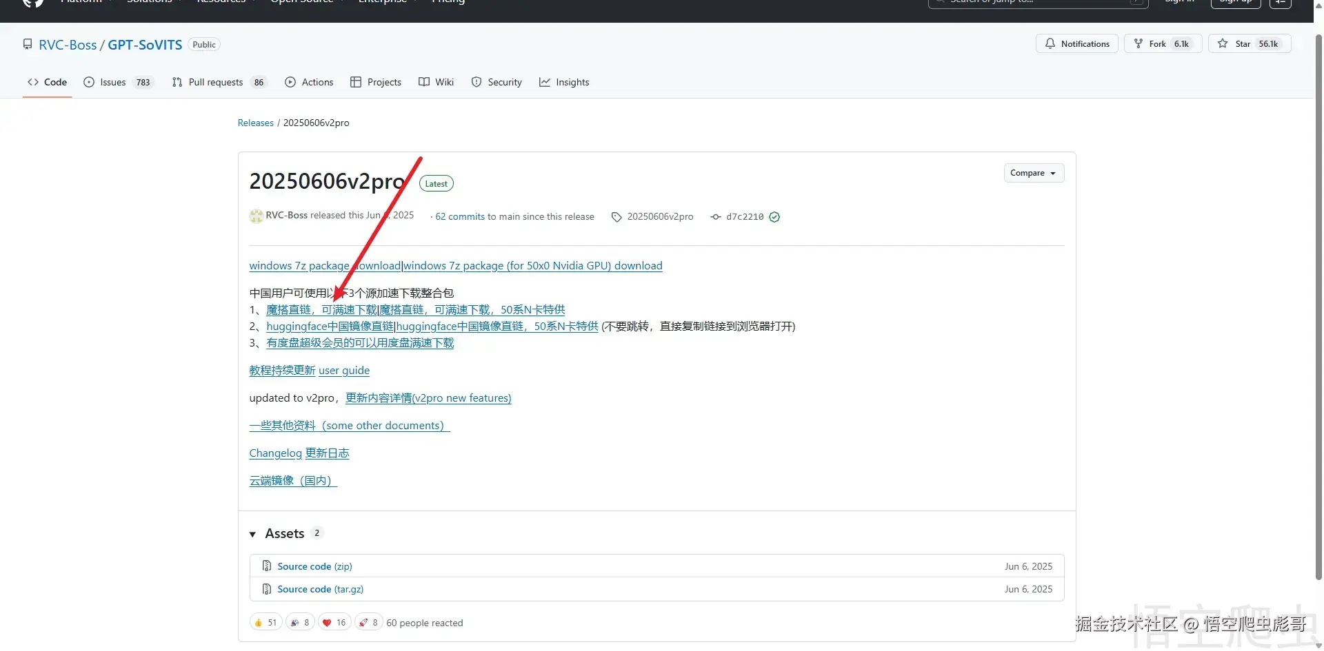Click the heart reaction
Viewport: 1324px width, 651px height.
(334, 623)
